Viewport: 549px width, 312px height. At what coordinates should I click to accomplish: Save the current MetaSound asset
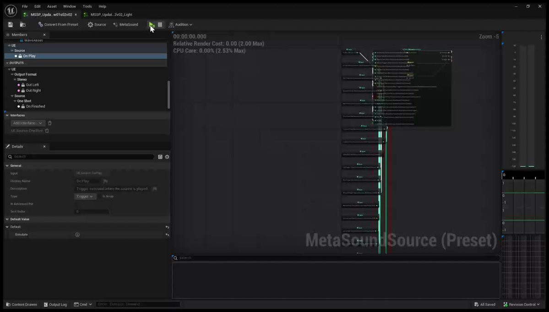pyautogui.click(x=11, y=25)
